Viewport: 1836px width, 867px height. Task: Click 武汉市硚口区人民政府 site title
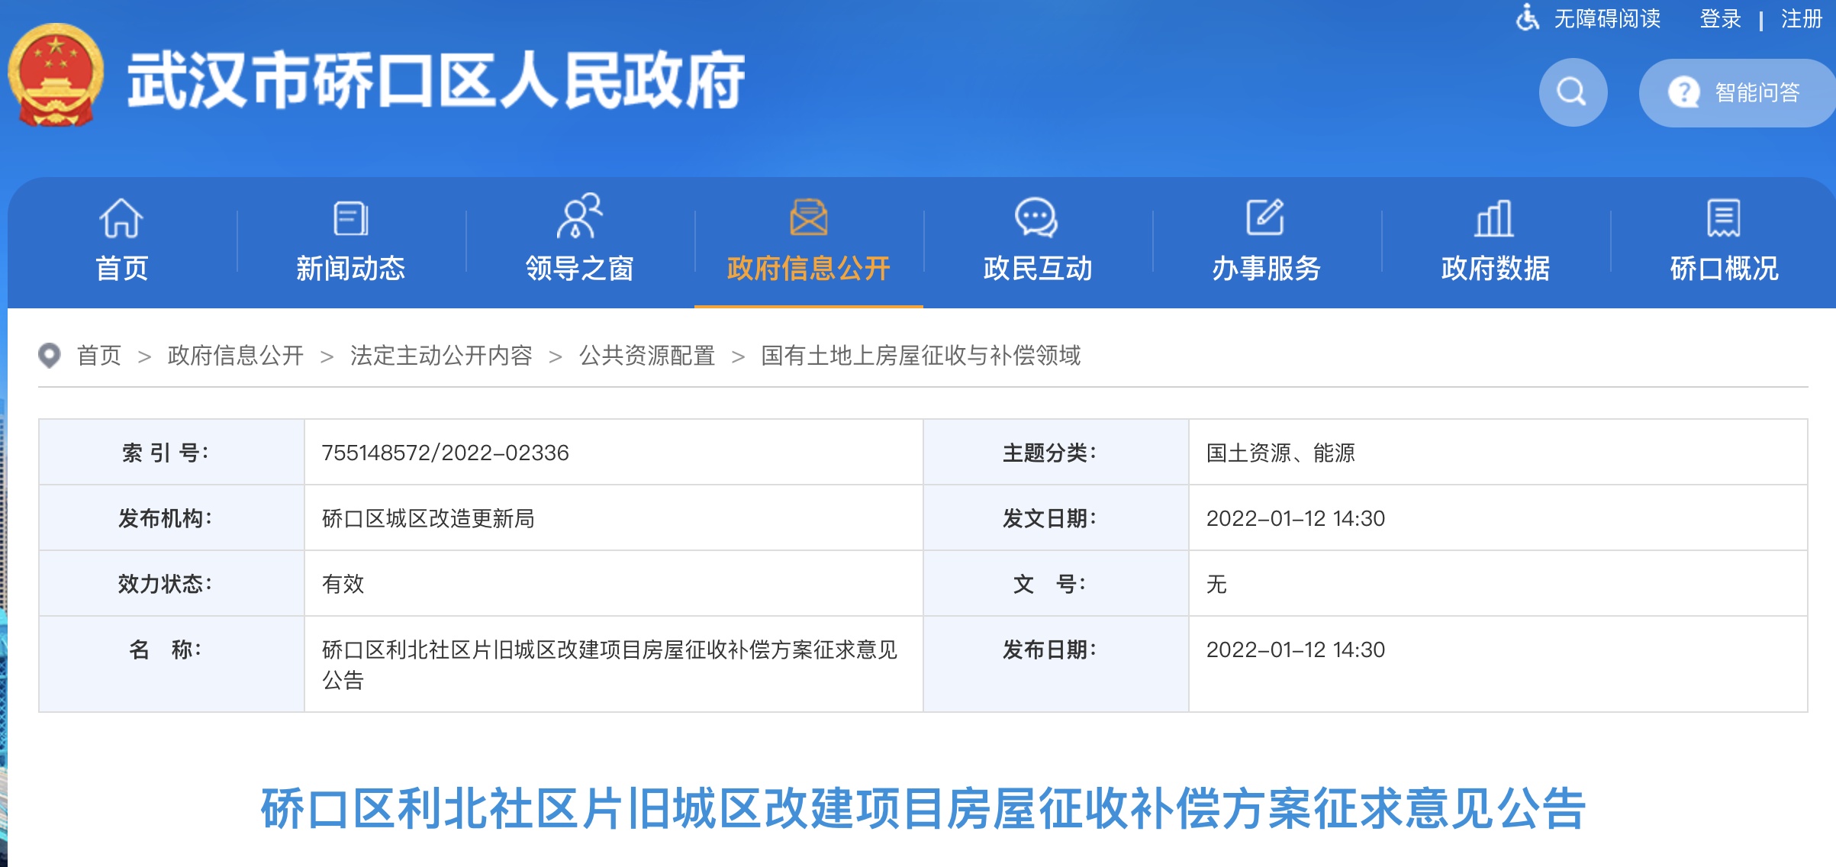click(436, 81)
